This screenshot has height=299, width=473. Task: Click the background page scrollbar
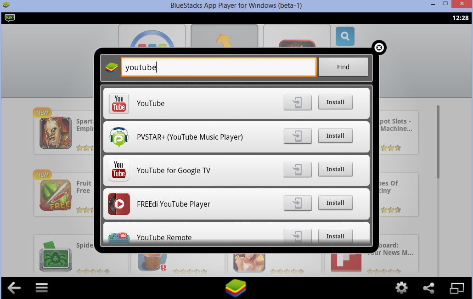click(x=438, y=142)
